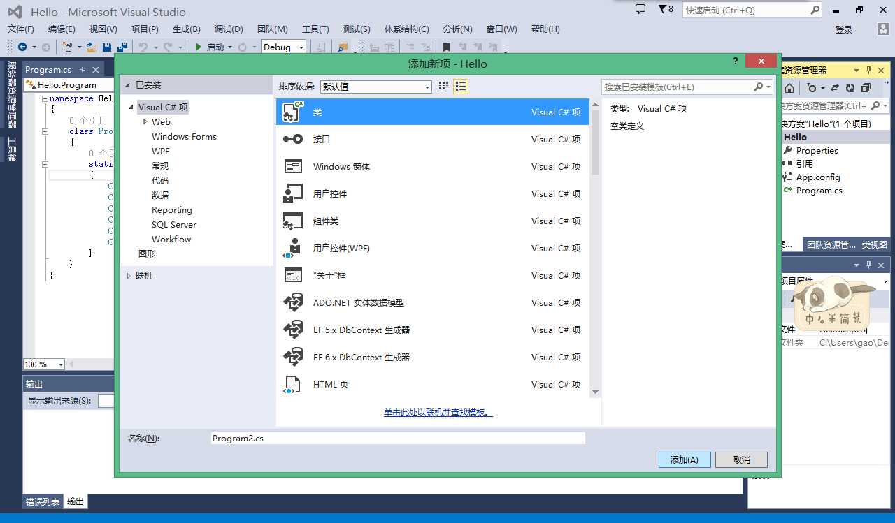Click the 名称 input field containing Program2.cs
Screen dimensions: 895x523
(398, 439)
